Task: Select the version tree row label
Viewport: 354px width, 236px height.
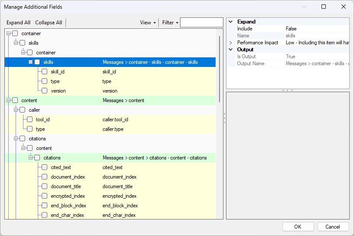Action: coord(58,91)
